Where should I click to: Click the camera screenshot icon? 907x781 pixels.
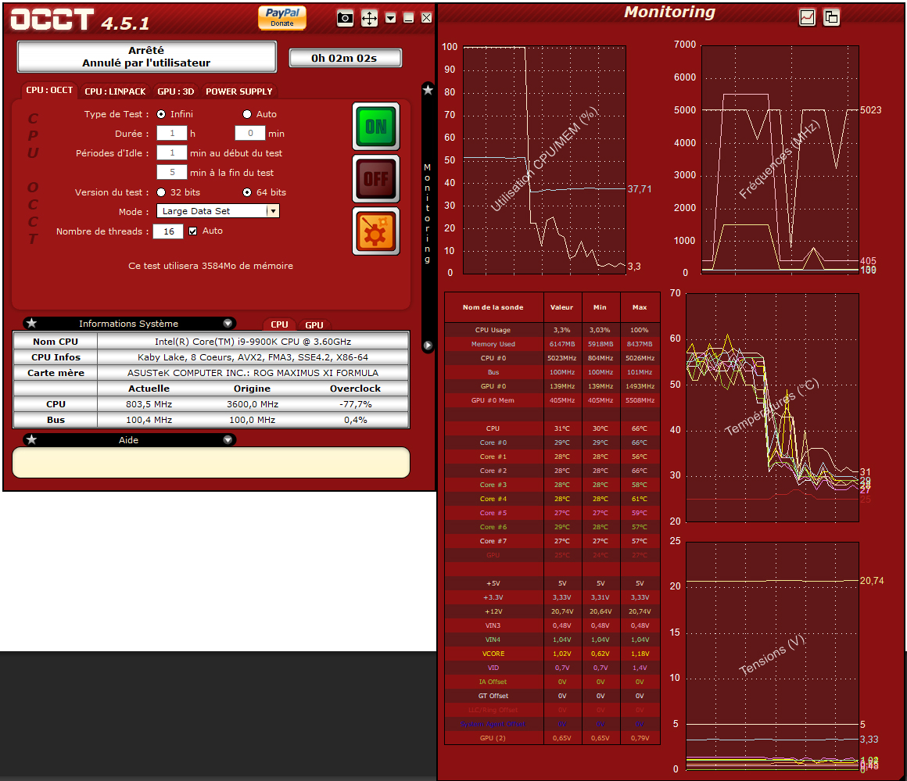[x=345, y=18]
